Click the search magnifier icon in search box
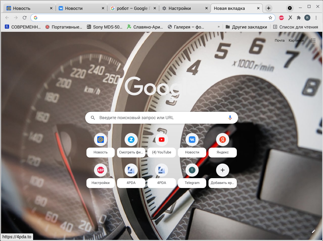 click(93, 118)
